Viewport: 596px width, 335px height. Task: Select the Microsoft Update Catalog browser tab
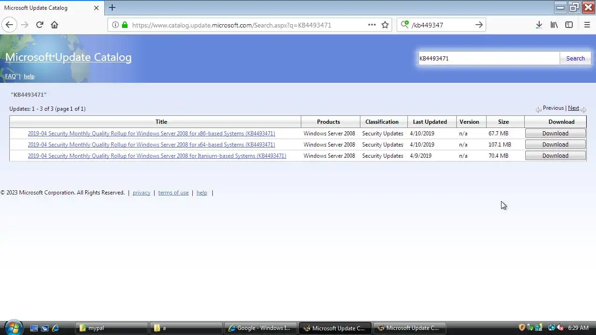tap(52, 8)
